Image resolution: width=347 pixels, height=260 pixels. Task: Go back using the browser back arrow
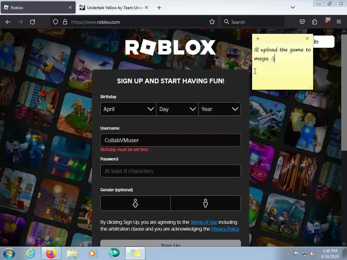[x=8, y=22]
